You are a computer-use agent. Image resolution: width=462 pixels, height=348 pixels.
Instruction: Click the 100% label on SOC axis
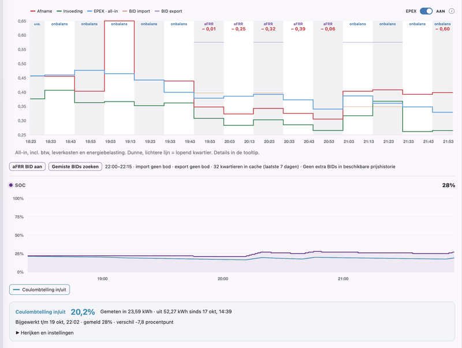coord(18,199)
